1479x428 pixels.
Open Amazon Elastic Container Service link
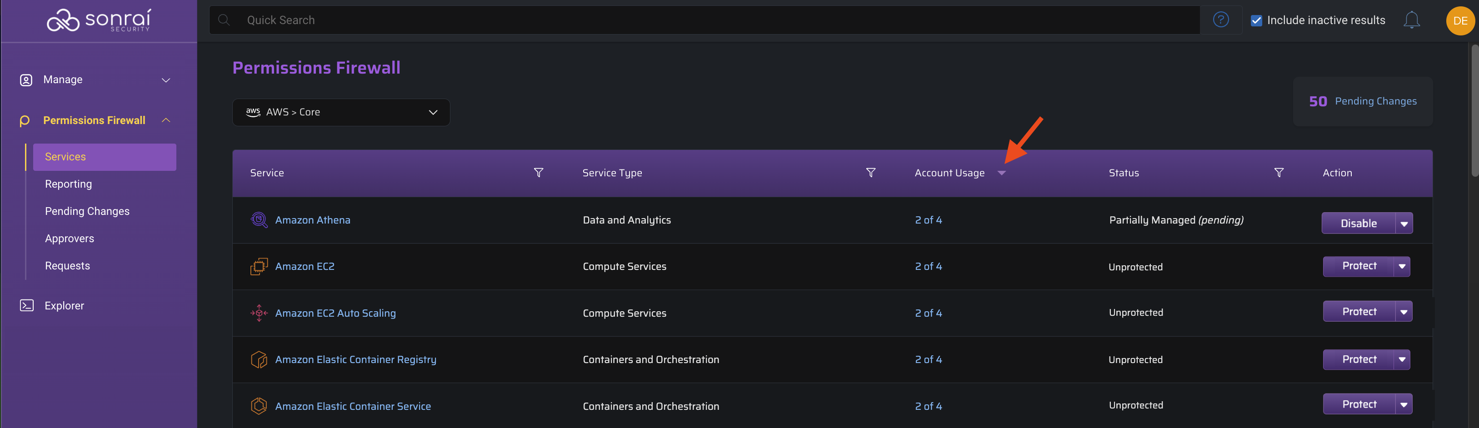[353, 406]
